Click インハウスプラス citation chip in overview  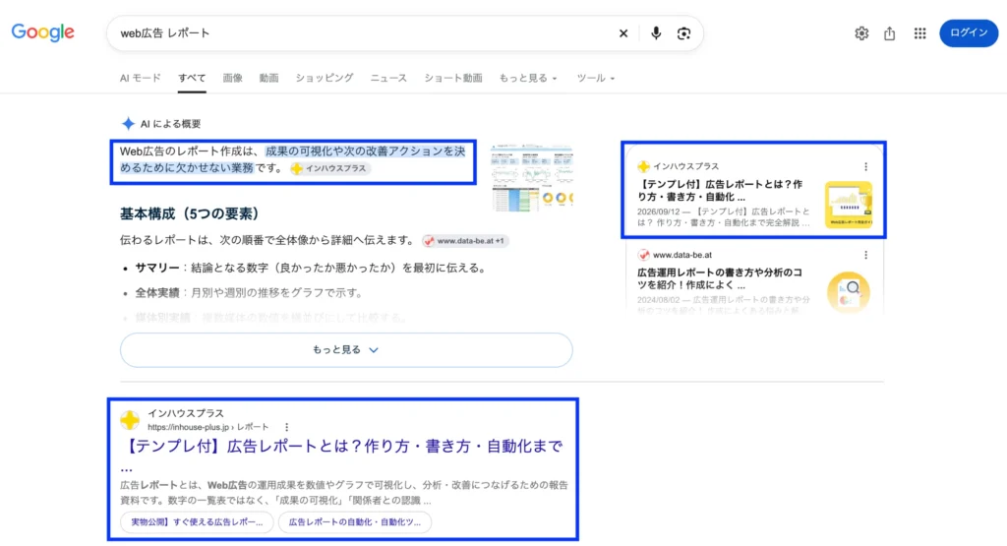(329, 168)
